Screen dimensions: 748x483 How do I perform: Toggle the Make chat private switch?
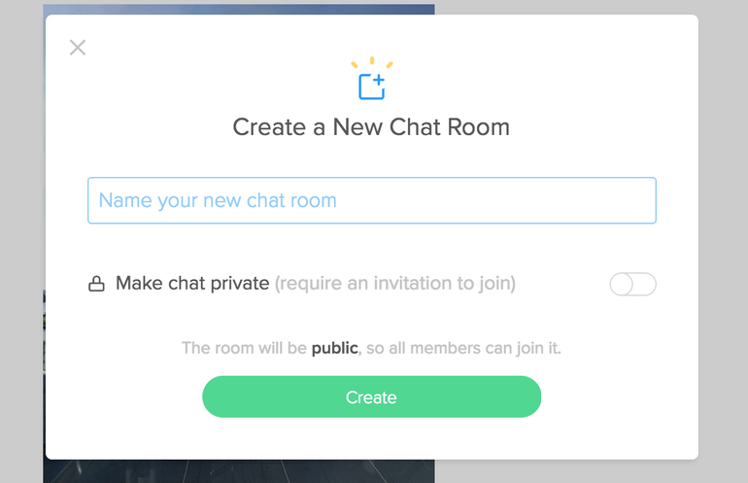[x=632, y=284]
